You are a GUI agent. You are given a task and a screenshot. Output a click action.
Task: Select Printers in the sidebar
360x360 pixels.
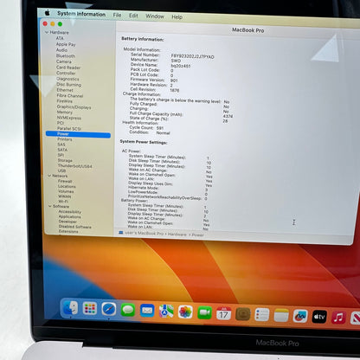pos(65,139)
